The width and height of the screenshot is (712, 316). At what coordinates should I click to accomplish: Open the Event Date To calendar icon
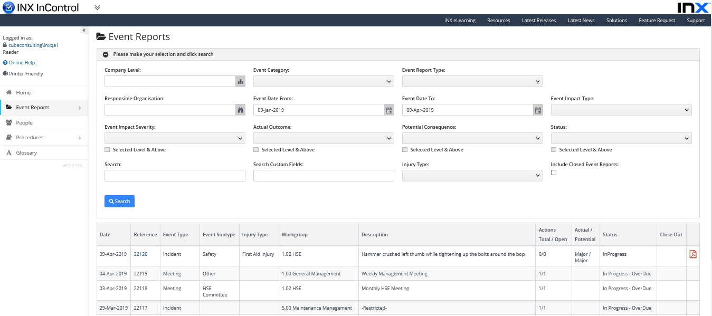pos(537,109)
